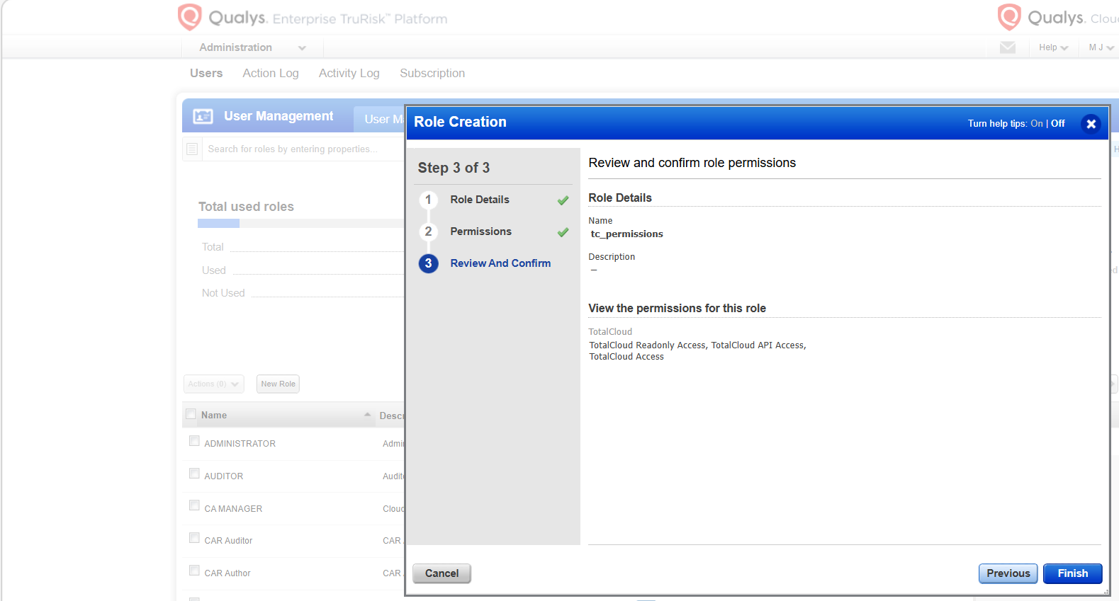Viewport: 1119px width, 601px height.
Task: Open the M J user menu
Action: [x=1101, y=47]
